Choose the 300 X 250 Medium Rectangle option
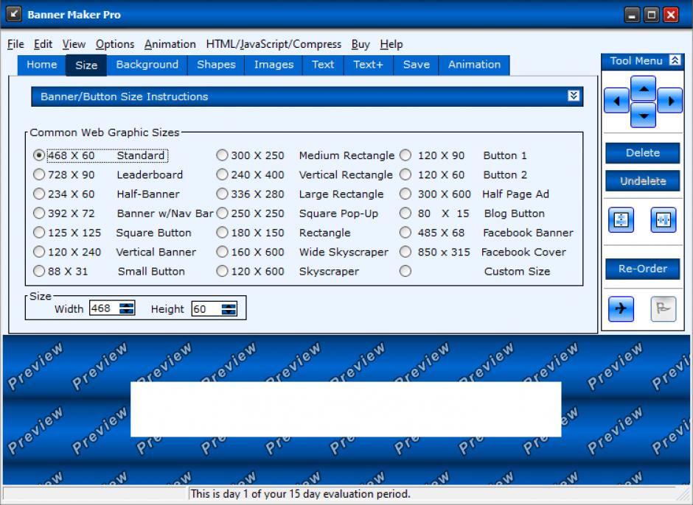 222,155
